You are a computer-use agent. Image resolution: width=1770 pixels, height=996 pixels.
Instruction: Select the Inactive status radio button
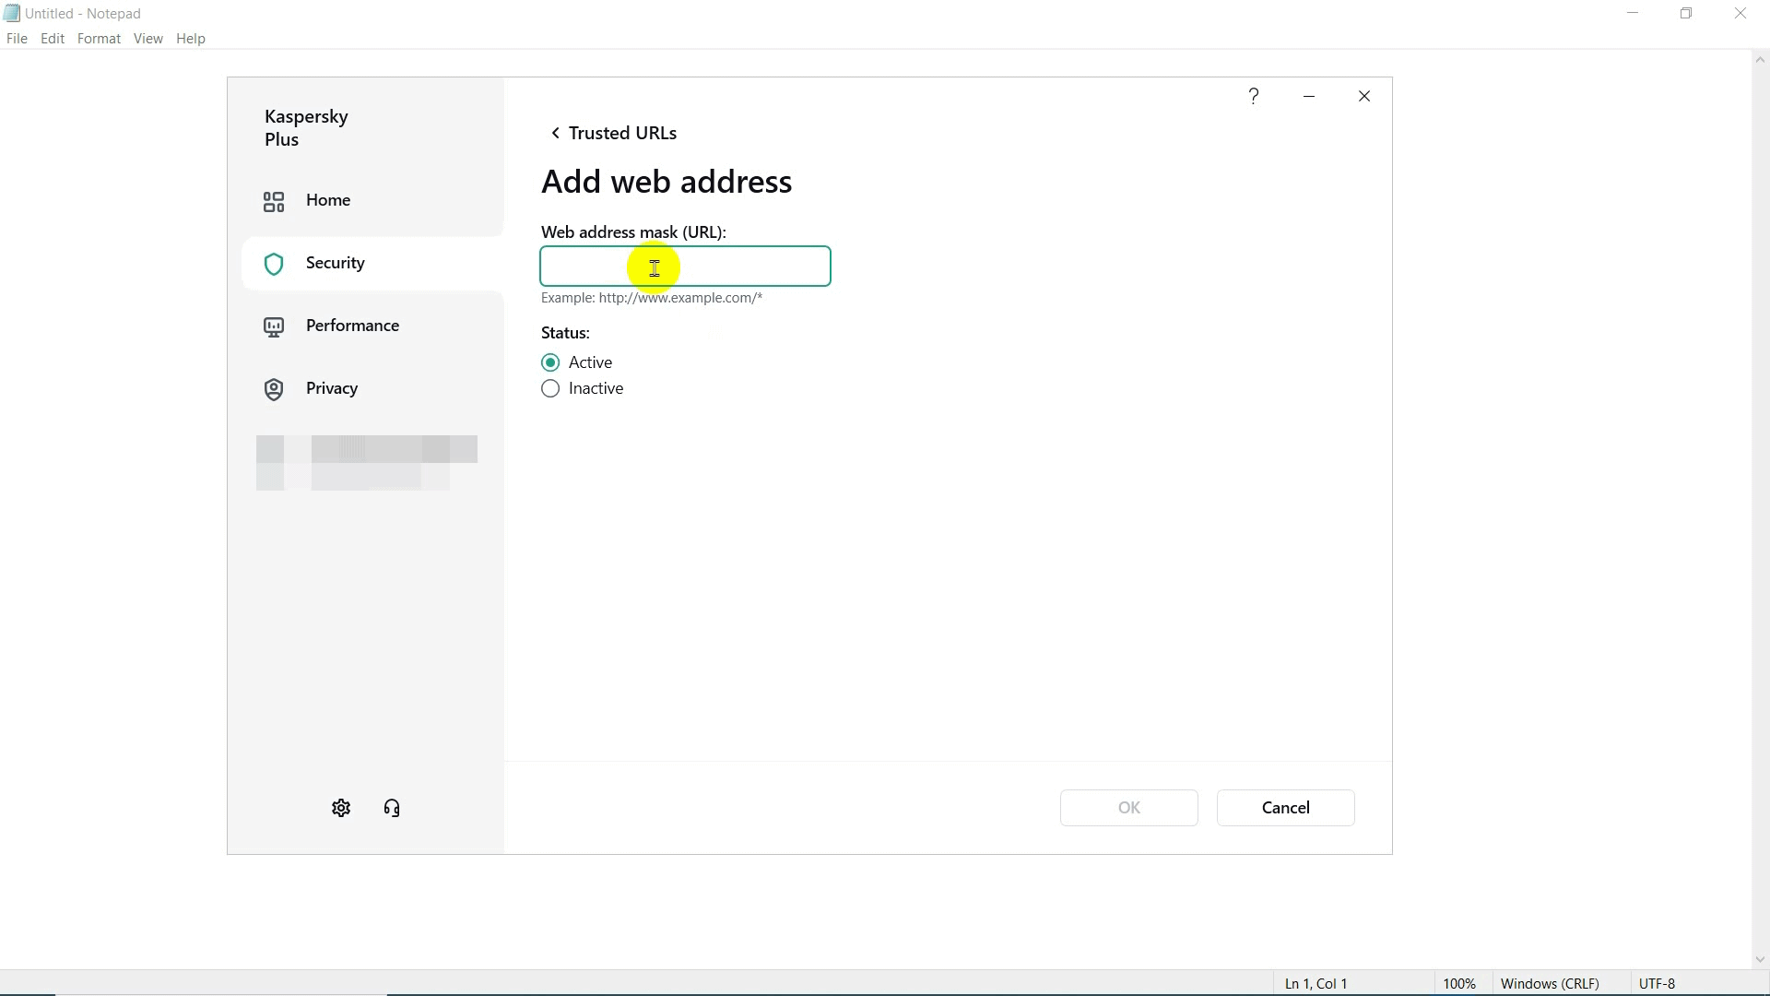click(550, 389)
